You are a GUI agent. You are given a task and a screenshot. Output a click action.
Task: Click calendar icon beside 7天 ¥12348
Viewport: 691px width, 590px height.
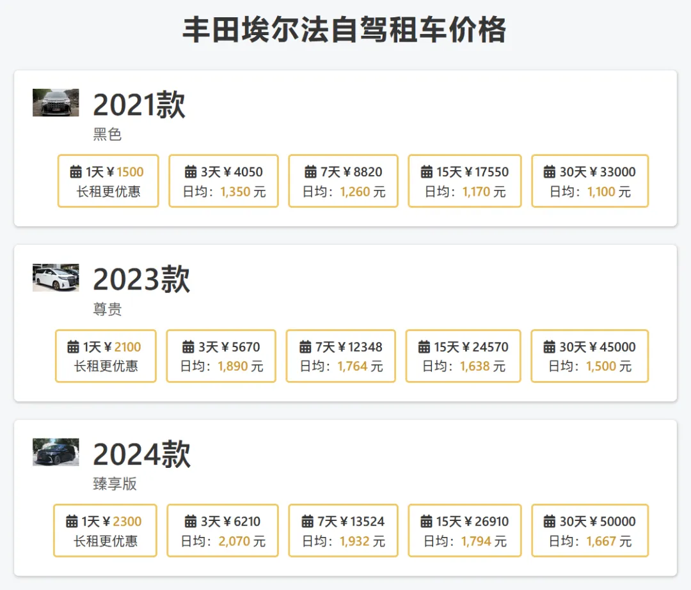click(305, 347)
